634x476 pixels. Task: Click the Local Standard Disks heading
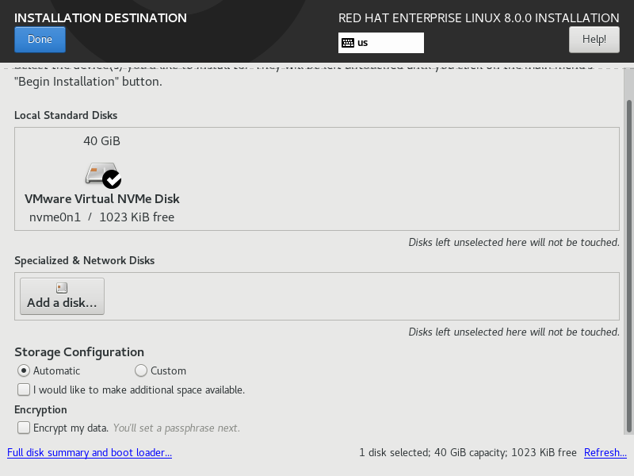coord(66,115)
